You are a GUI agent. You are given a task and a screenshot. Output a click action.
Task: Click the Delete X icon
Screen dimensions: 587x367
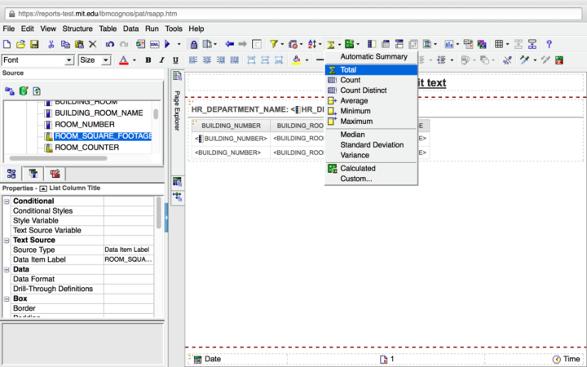point(92,44)
